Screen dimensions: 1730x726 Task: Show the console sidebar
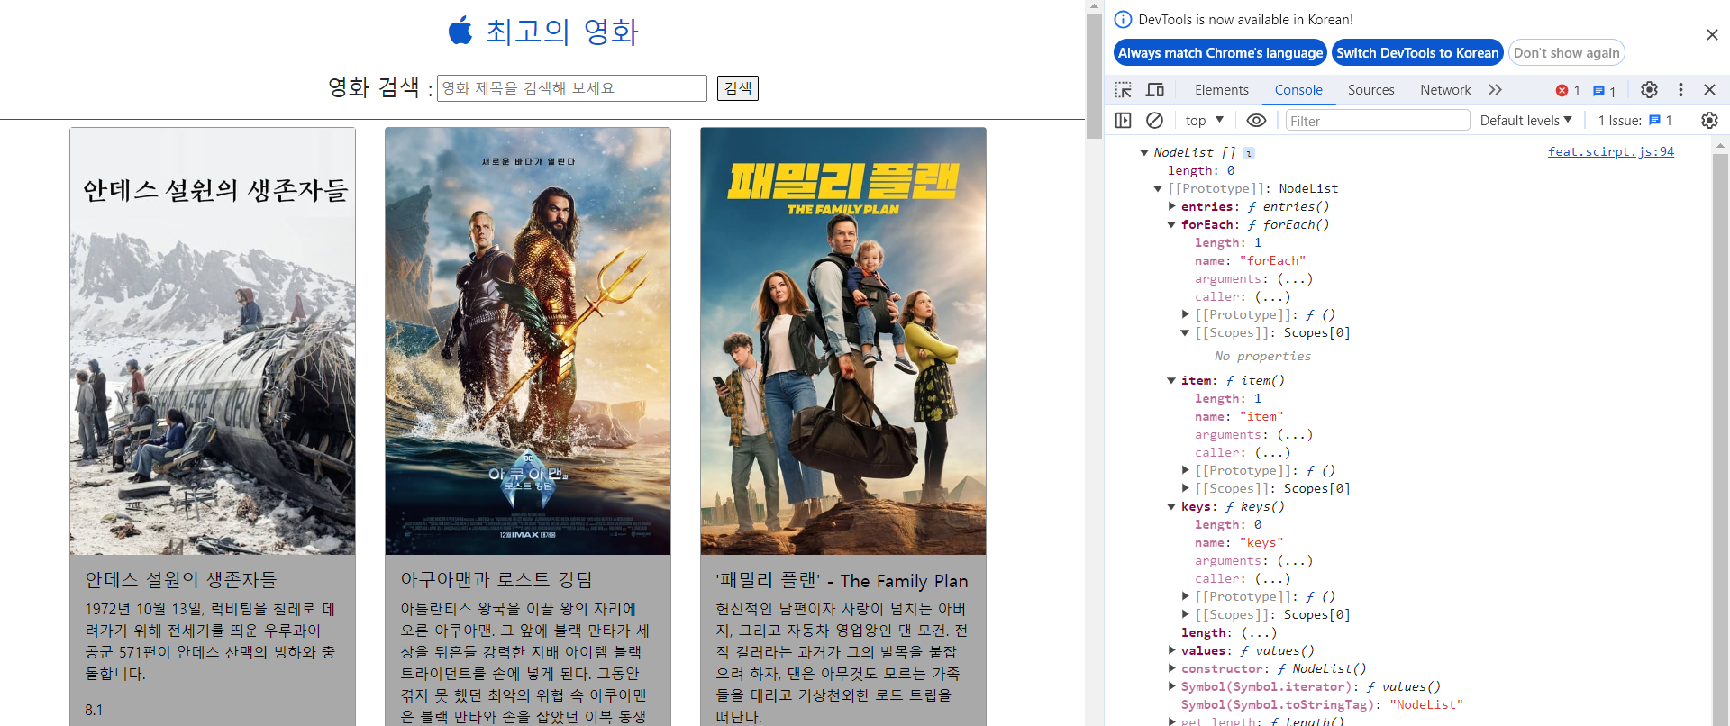(x=1123, y=120)
